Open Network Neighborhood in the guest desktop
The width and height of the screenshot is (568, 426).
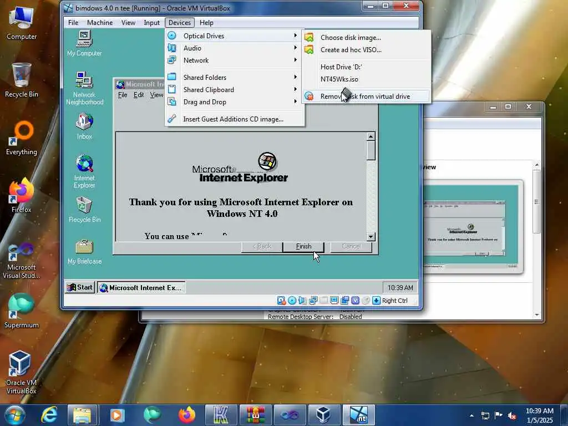(x=84, y=88)
